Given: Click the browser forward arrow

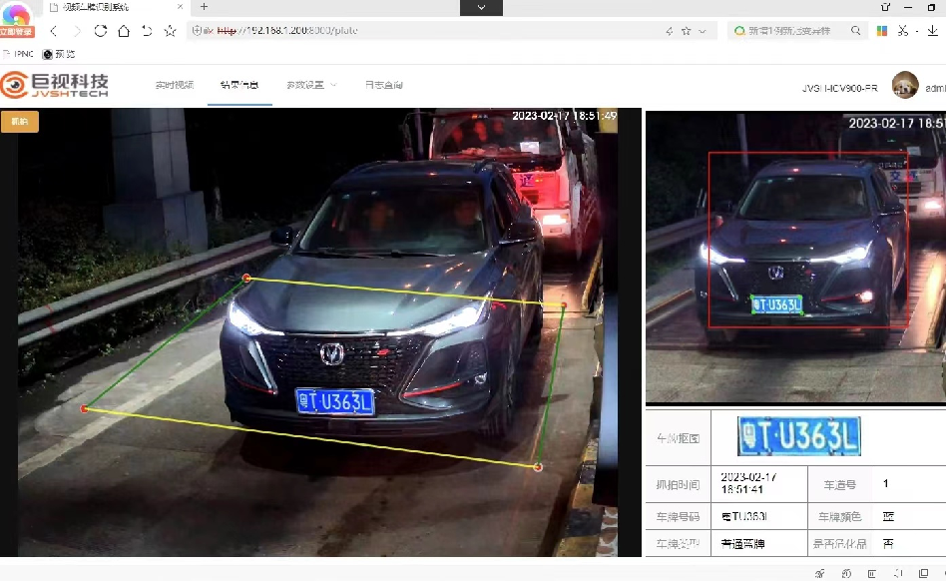Looking at the screenshot, I should pos(77,31).
